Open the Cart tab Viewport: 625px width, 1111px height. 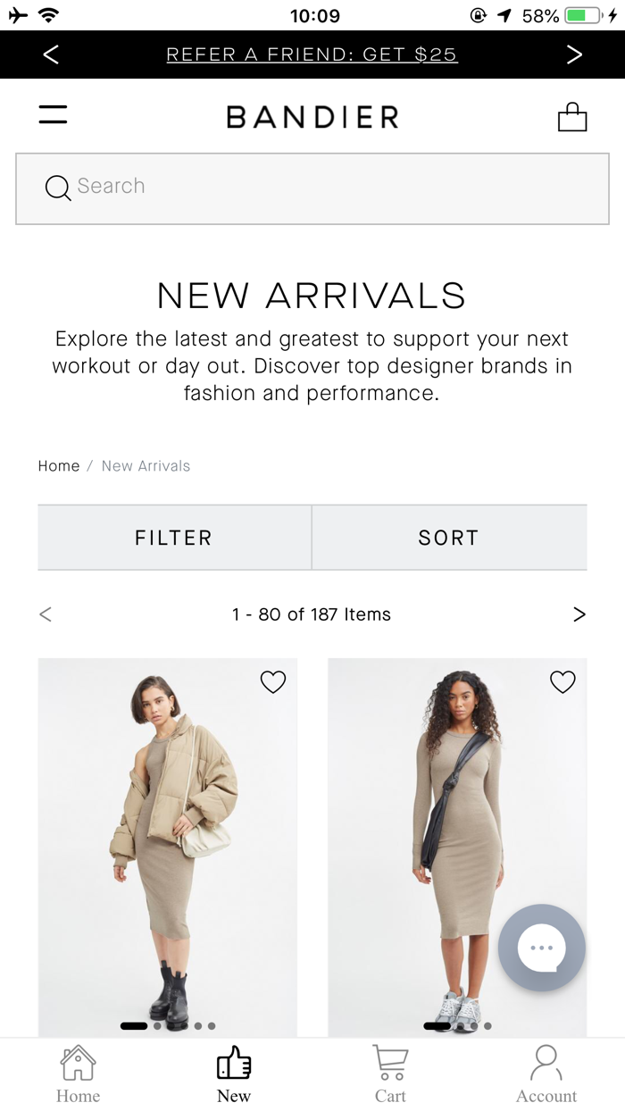(x=390, y=1074)
